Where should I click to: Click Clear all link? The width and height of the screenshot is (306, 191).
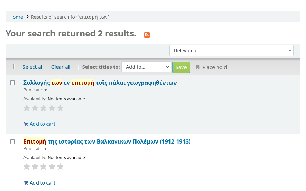pyautogui.click(x=61, y=67)
